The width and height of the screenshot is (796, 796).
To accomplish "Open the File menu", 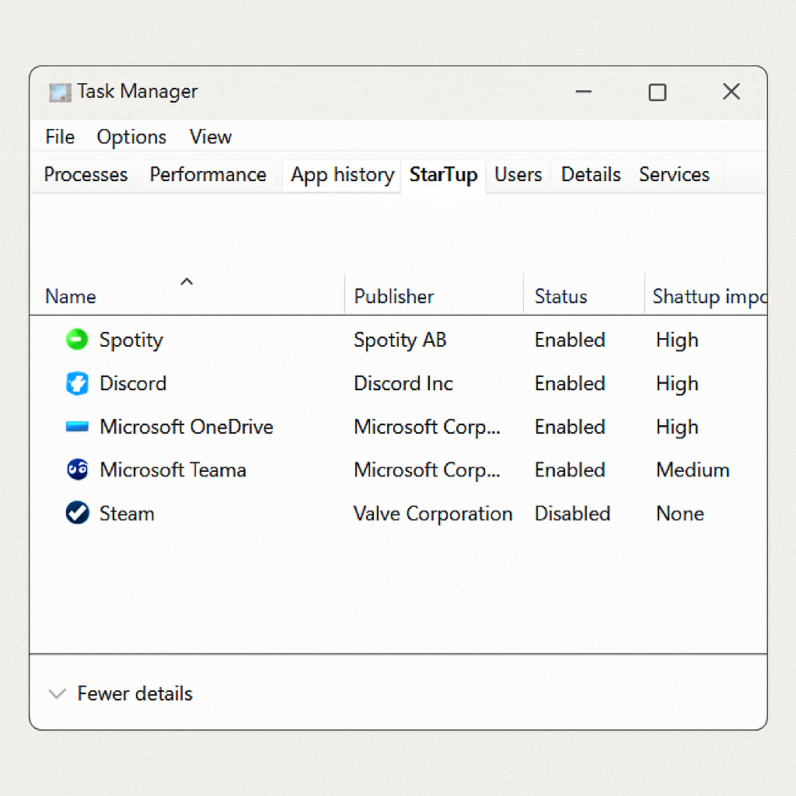I will [60, 137].
